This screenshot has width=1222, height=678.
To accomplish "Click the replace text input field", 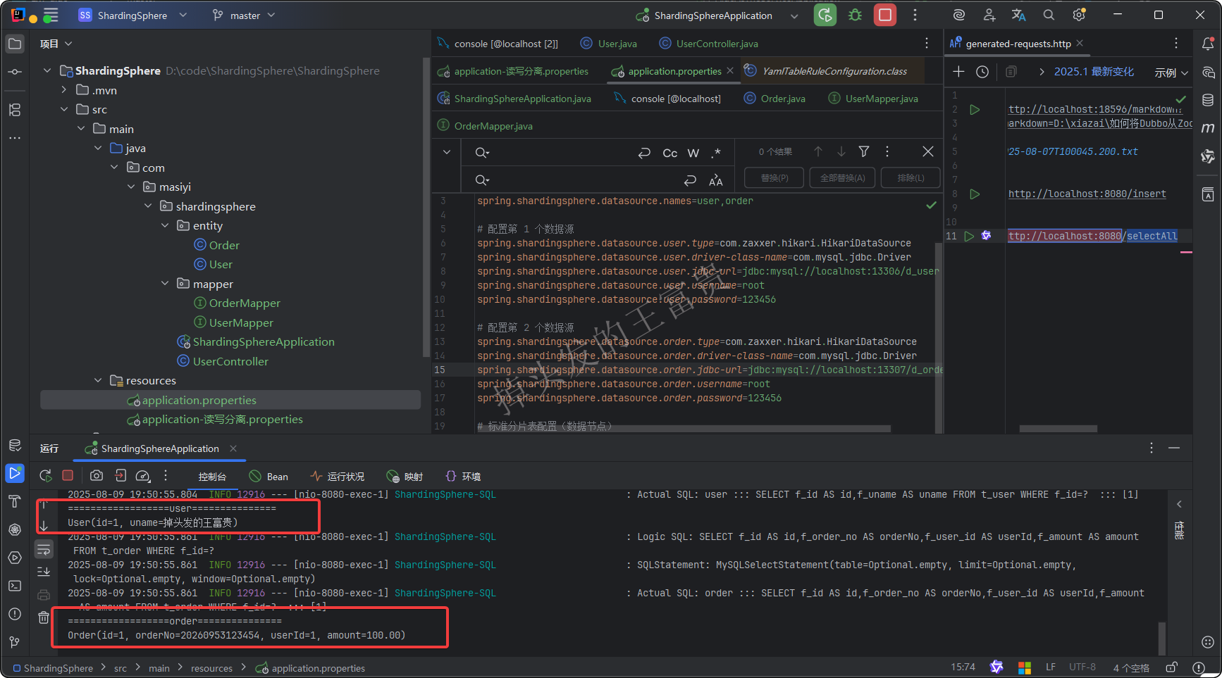I will click(585, 180).
